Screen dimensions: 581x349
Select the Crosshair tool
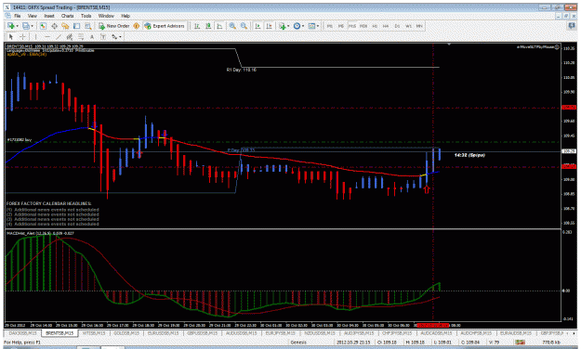tap(22, 36)
